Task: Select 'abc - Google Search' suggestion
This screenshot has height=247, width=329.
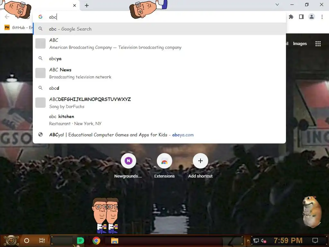Action: coord(159,29)
